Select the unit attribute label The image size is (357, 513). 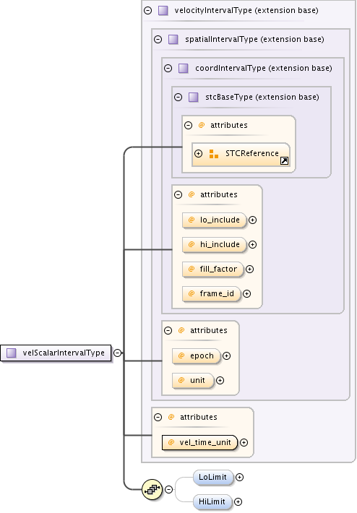pos(197,380)
